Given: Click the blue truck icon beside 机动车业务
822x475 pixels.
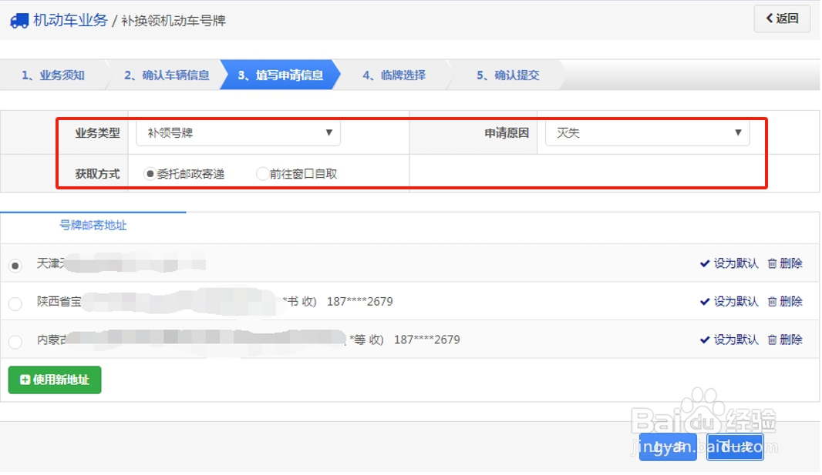Looking at the screenshot, I should [19, 21].
